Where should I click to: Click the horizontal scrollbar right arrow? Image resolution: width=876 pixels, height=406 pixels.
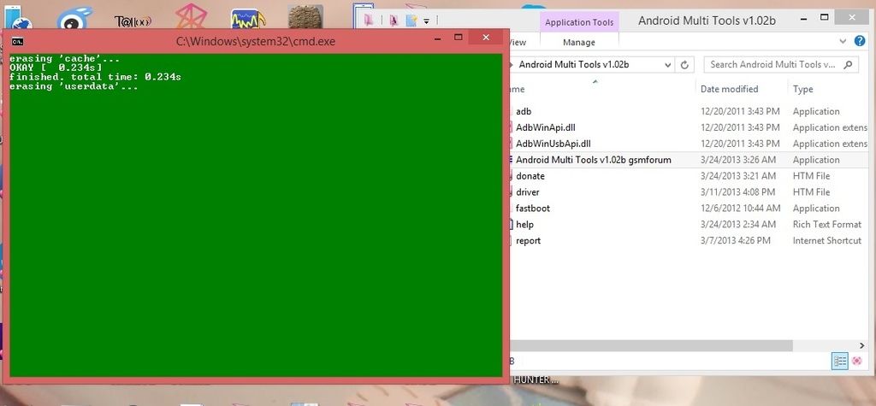tap(861, 344)
